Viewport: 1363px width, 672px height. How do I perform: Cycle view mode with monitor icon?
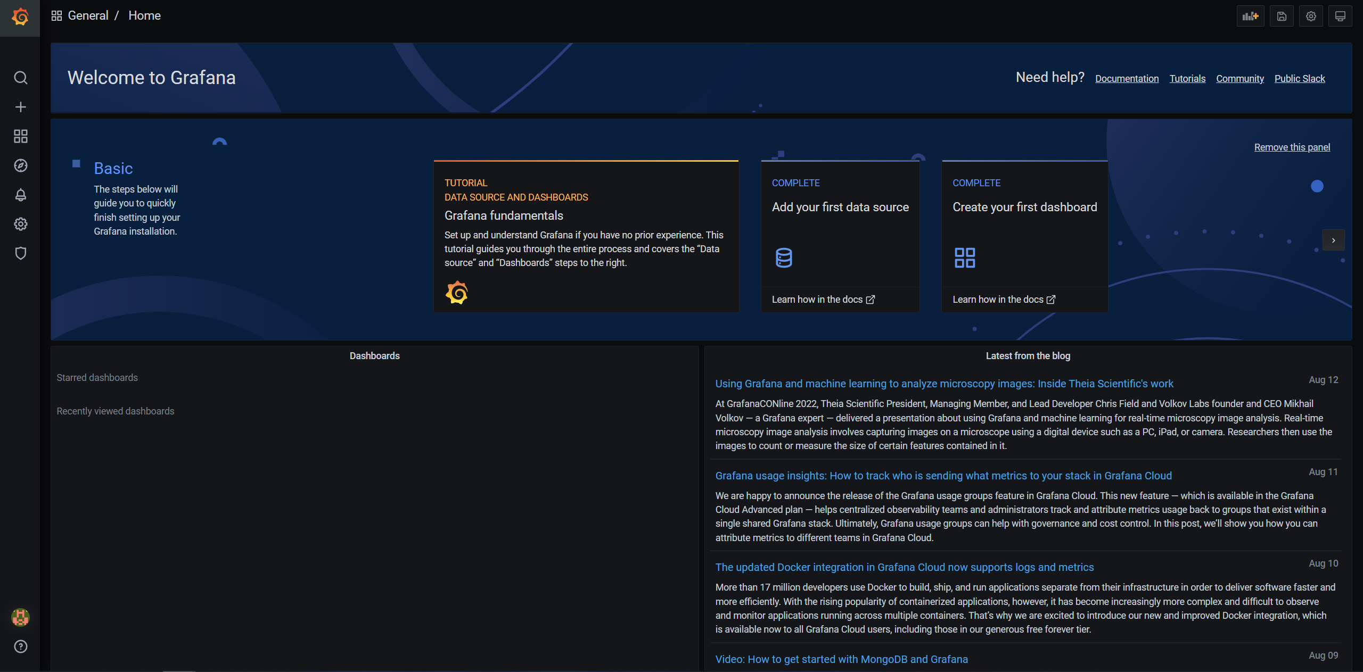[1340, 16]
